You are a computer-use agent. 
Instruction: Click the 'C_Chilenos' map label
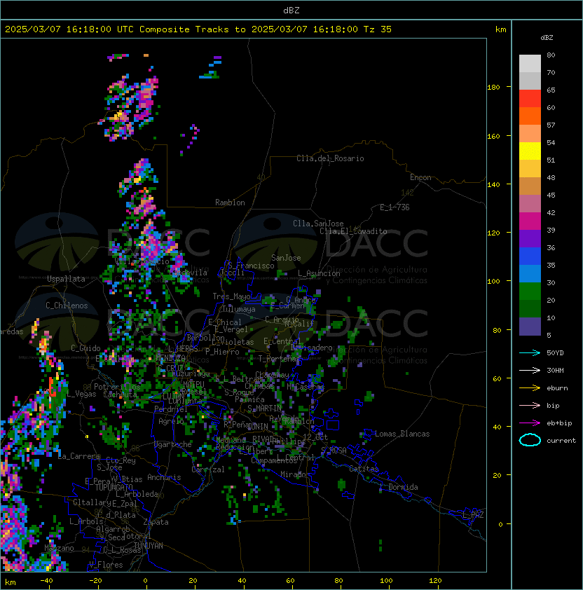(x=67, y=306)
